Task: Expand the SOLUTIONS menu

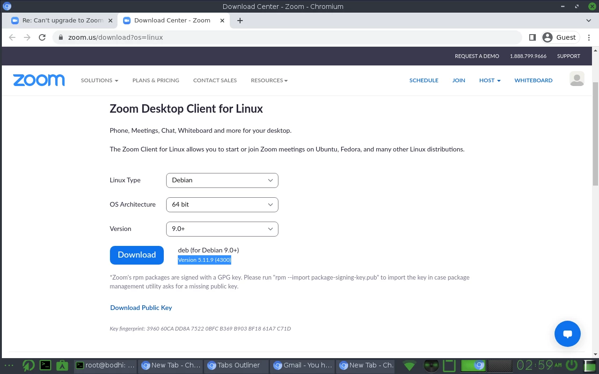Action: pos(99,80)
